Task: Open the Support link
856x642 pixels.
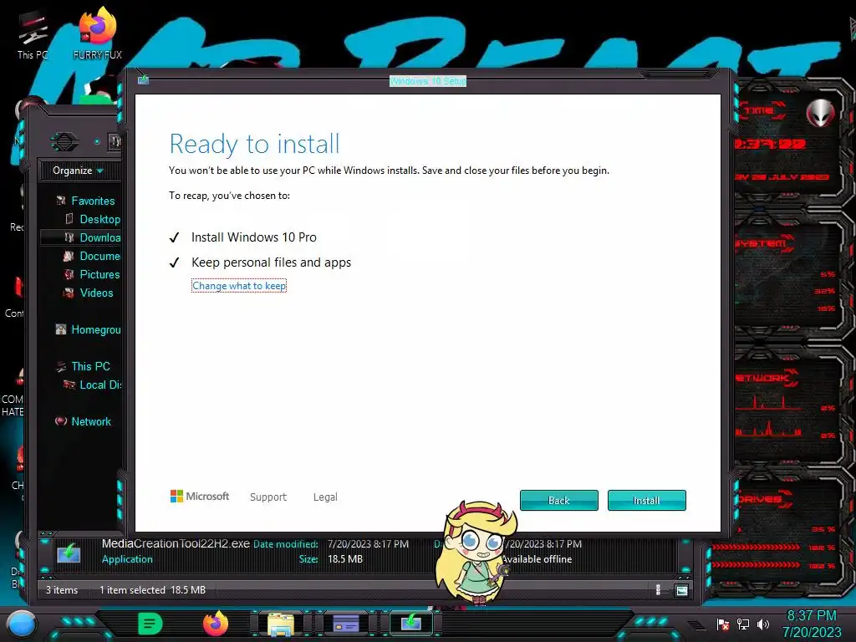Action: tap(268, 497)
